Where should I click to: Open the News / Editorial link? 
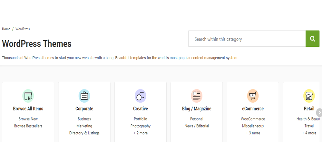tap(197, 126)
